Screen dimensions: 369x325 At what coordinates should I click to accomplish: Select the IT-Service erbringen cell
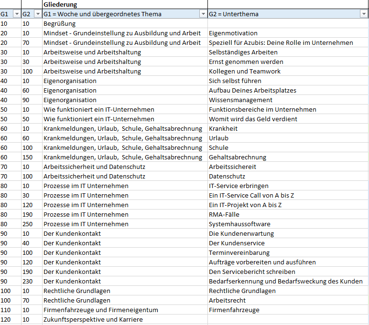click(x=288, y=186)
